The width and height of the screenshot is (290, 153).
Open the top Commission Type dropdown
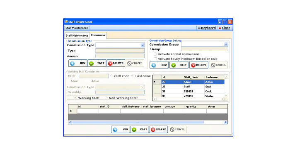[143, 45]
